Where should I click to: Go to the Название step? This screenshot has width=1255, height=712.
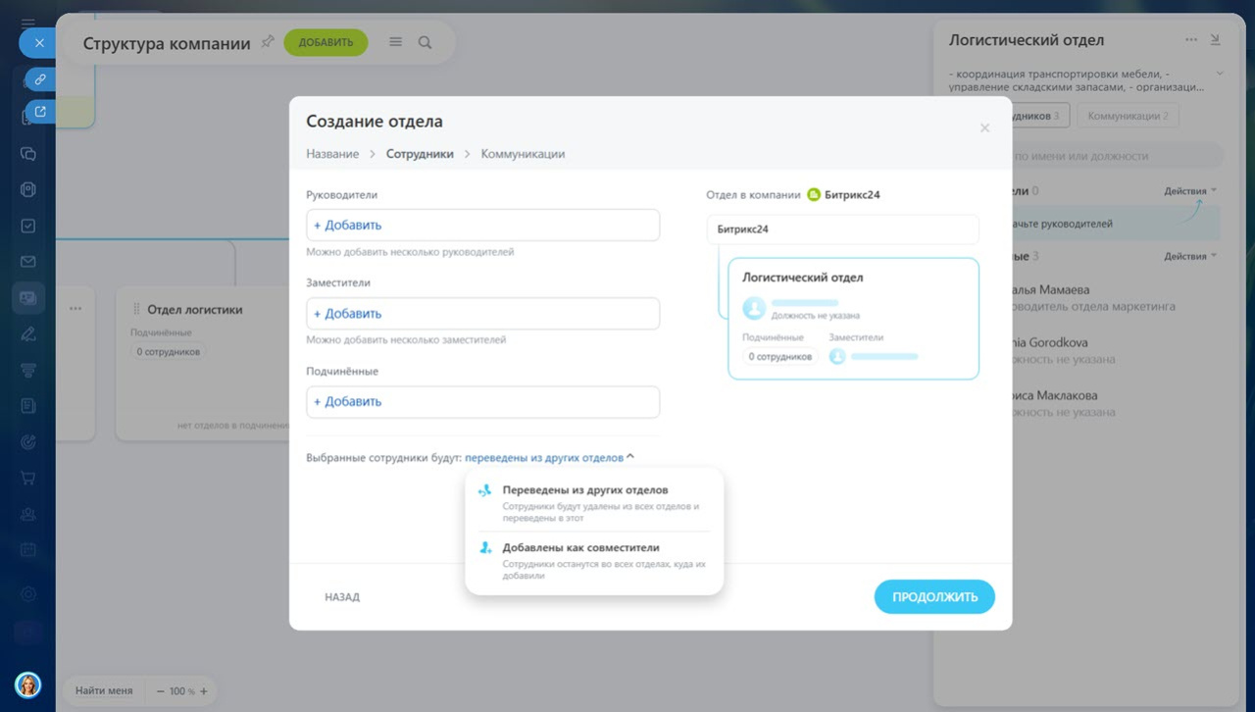tap(331, 154)
